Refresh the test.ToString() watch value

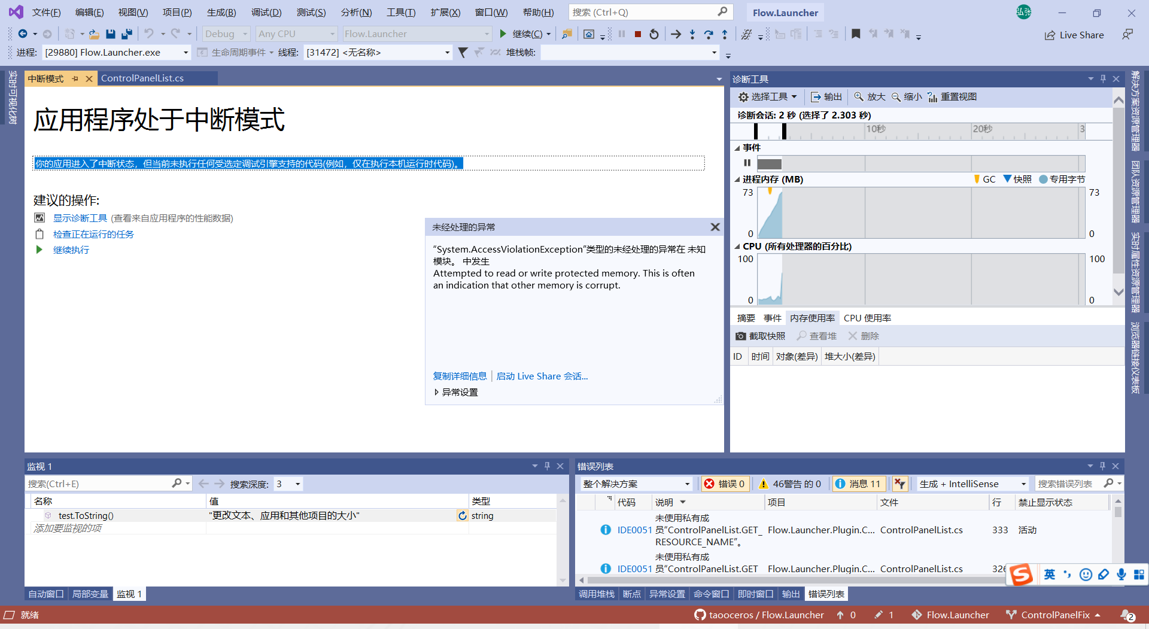click(461, 515)
